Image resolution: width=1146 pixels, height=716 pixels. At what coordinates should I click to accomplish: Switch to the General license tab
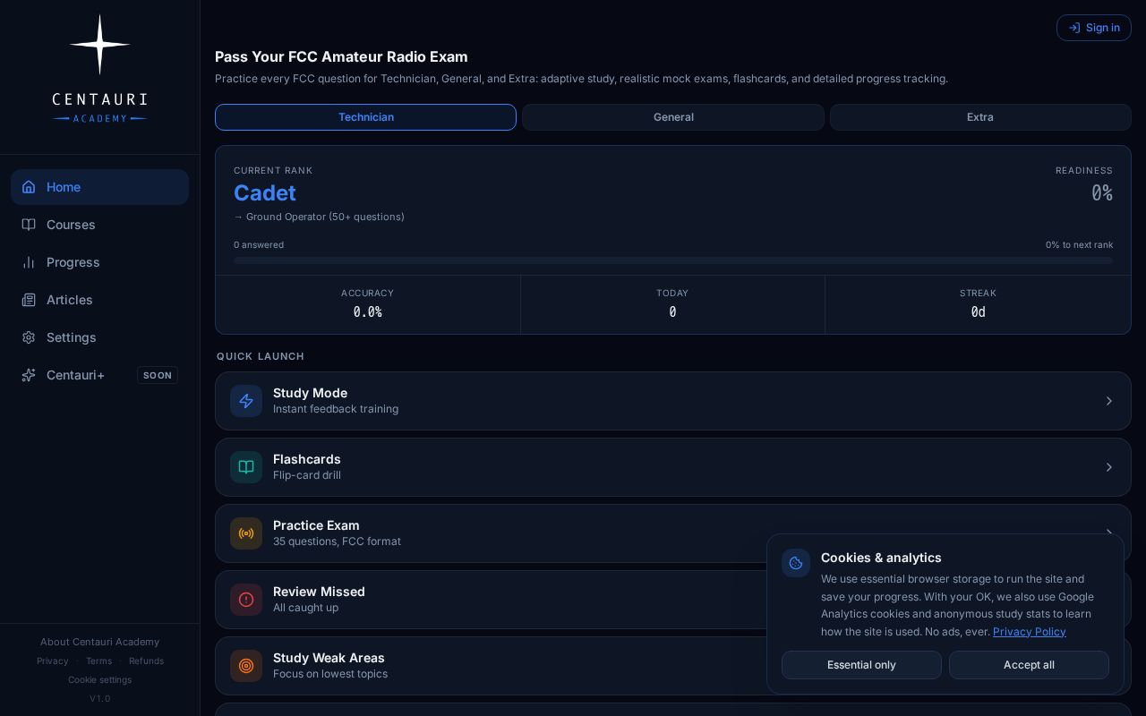coord(673,117)
